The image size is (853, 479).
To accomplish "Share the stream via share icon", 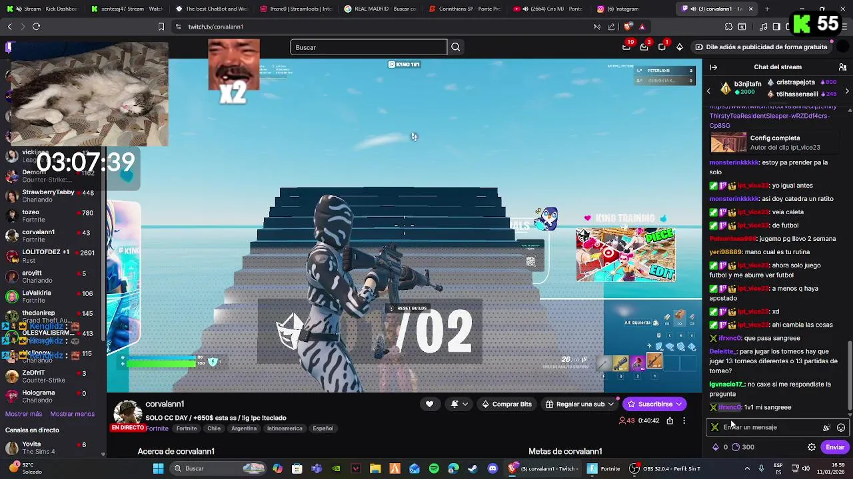I will [x=670, y=420].
